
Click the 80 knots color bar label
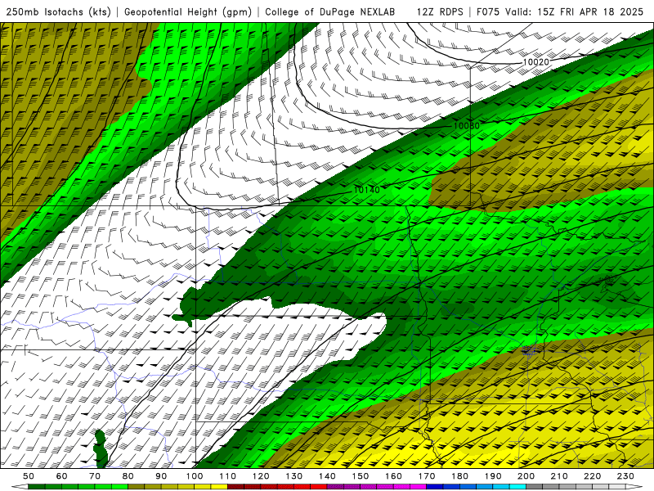tap(128, 476)
